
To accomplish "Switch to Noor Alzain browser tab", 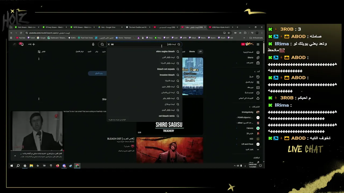I will click(221, 27).
